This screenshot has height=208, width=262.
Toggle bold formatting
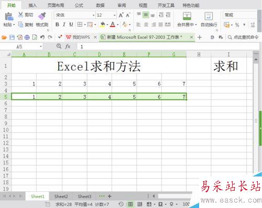[x=57, y=25]
